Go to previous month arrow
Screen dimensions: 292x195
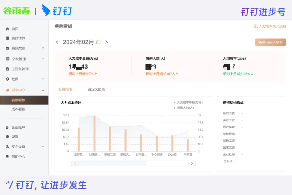tap(57, 42)
